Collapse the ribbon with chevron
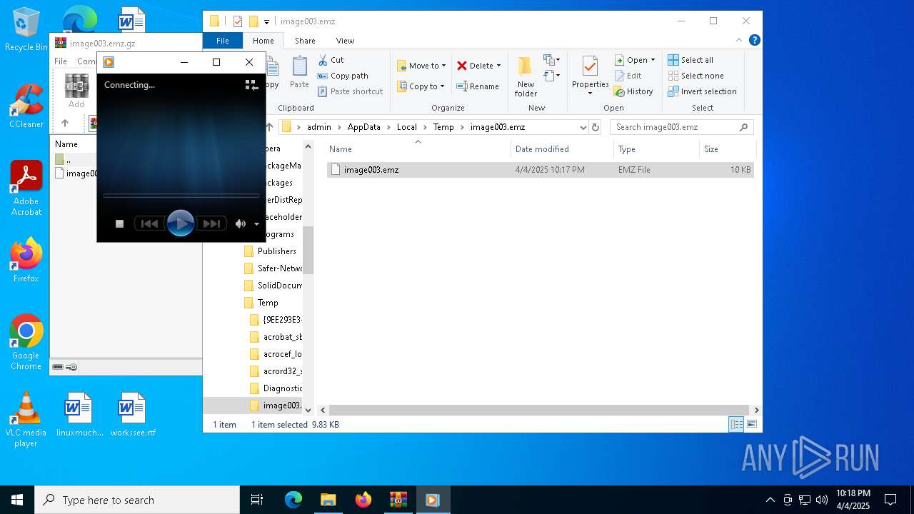 coord(739,41)
